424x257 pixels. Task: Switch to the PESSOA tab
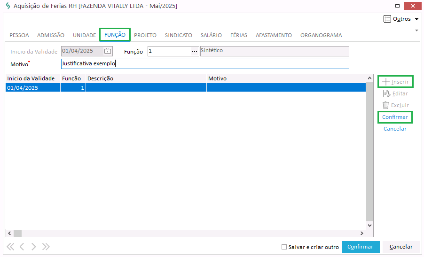[x=19, y=35]
